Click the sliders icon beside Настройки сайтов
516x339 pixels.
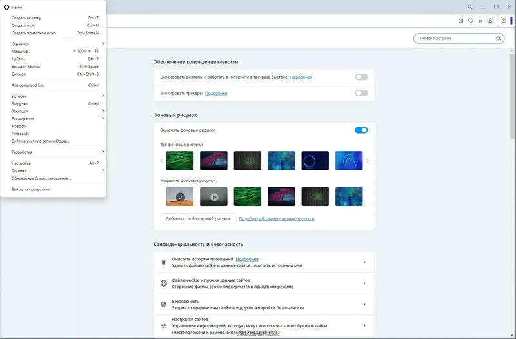coord(164,325)
